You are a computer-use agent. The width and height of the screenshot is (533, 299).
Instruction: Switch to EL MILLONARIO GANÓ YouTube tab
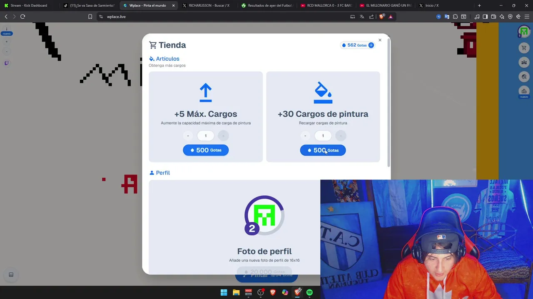pos(386,5)
